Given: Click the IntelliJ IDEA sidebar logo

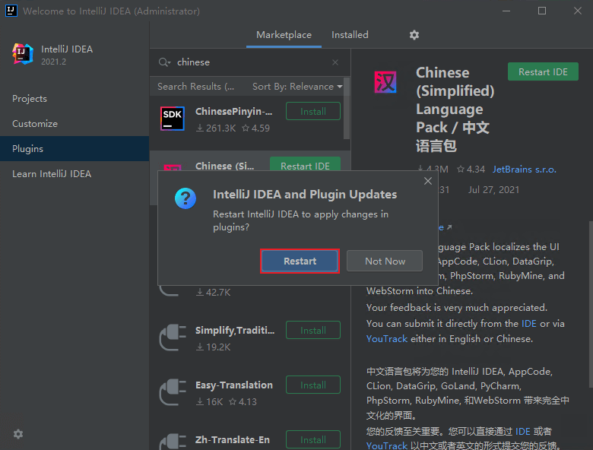Looking at the screenshot, I should click(22, 54).
